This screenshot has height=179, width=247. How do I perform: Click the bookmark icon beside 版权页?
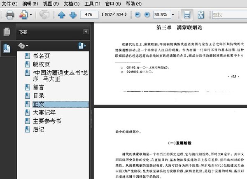coord(28,64)
